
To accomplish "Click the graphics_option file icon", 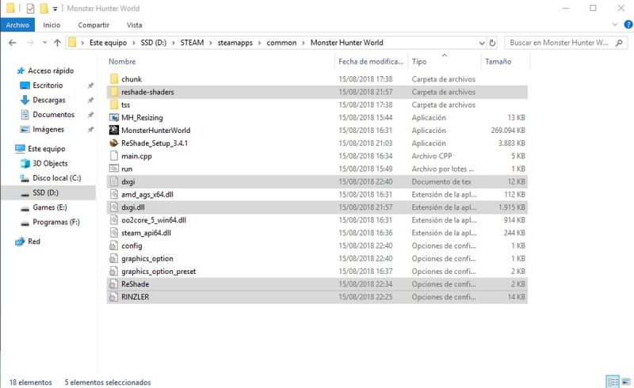I will click(114, 259).
